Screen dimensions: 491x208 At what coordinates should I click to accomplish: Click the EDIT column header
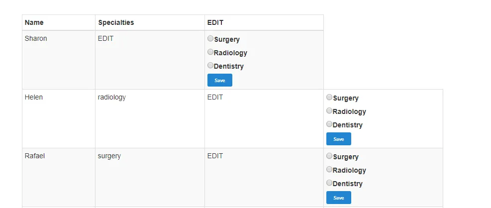pyautogui.click(x=215, y=22)
